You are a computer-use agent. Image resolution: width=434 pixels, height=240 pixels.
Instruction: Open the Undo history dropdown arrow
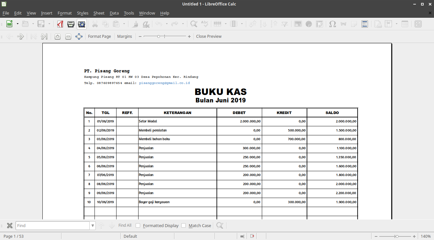pyautogui.click(x=167, y=24)
